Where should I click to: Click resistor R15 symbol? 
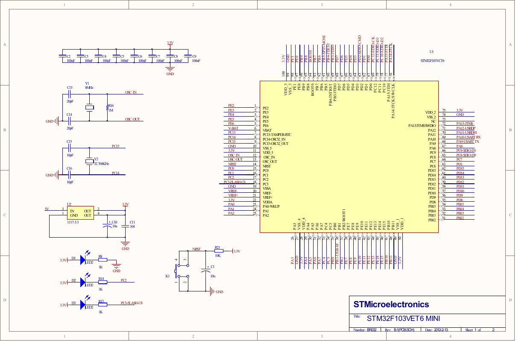pos(103,305)
